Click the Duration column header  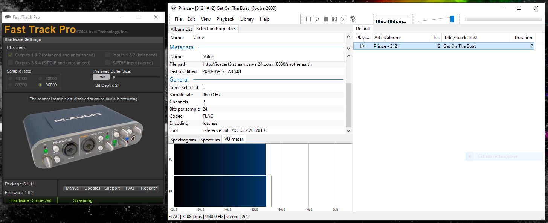523,38
